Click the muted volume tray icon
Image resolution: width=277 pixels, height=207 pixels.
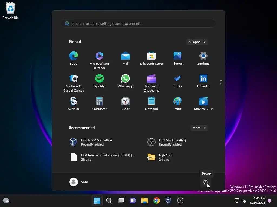244,201
